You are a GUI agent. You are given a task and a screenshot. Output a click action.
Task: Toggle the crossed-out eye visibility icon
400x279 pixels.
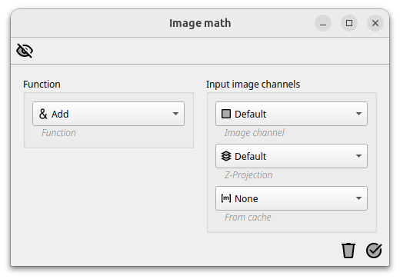tap(25, 51)
